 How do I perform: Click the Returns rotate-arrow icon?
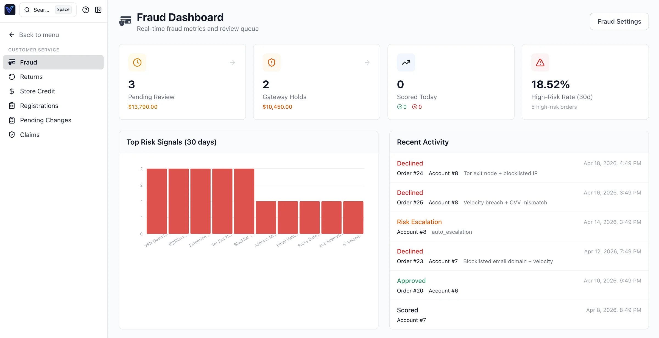[x=12, y=77]
